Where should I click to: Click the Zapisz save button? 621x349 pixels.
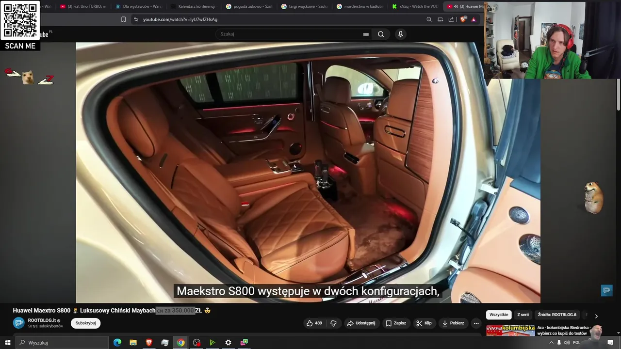396,323
